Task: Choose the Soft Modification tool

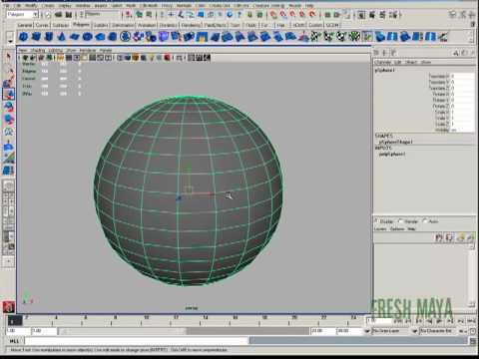Action: [x=9, y=146]
